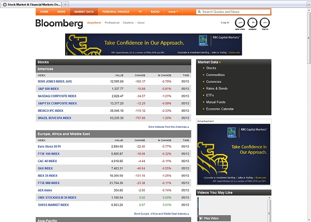Click the Bloomberg logo
This screenshot has width=311, height=222.
[59, 23]
